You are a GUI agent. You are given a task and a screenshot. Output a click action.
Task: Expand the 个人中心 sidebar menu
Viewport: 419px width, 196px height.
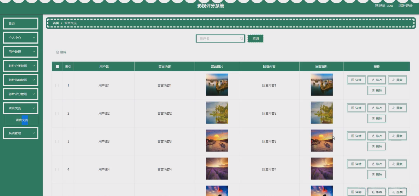pos(21,37)
